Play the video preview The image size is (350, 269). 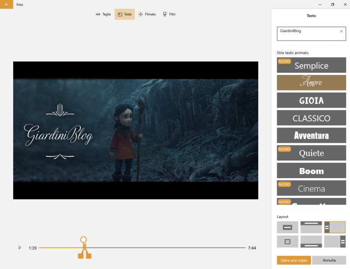tap(20, 247)
